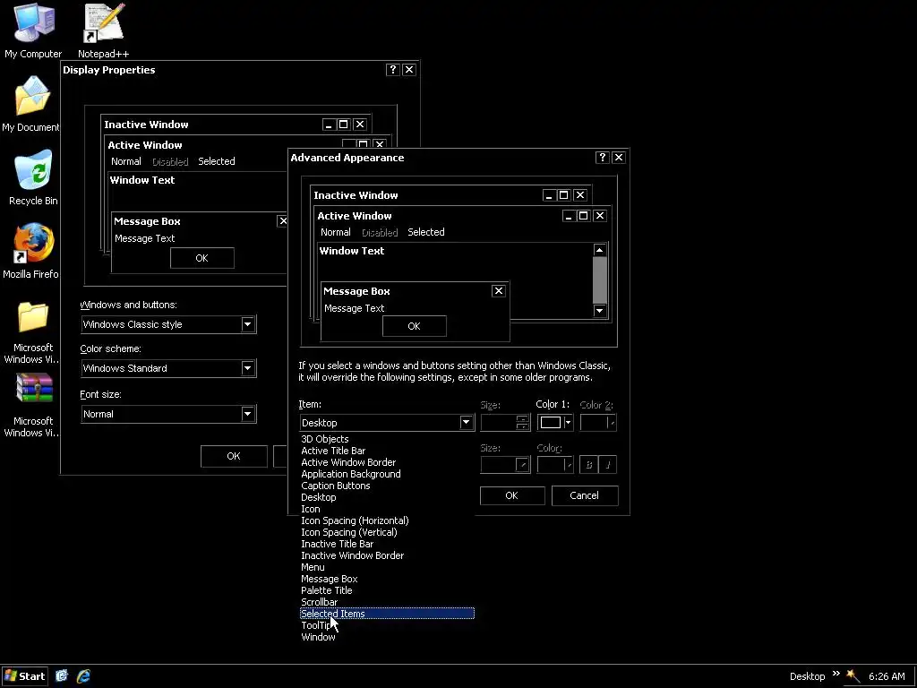917x688 pixels.
Task: Click the Start button
Action: 24,675
